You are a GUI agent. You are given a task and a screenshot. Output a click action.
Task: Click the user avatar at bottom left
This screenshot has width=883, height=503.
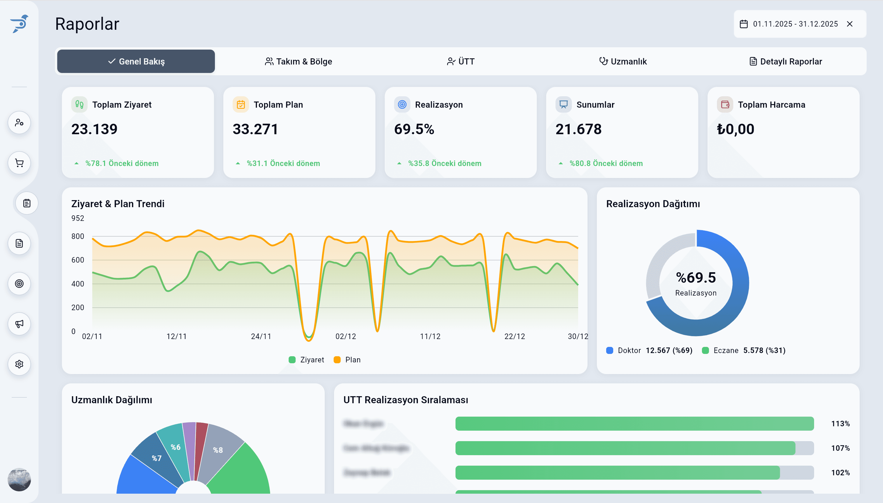(x=19, y=479)
